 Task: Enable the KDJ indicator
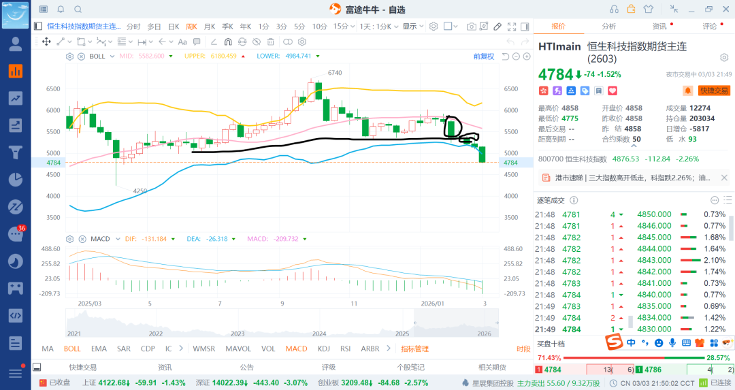[x=324, y=348]
